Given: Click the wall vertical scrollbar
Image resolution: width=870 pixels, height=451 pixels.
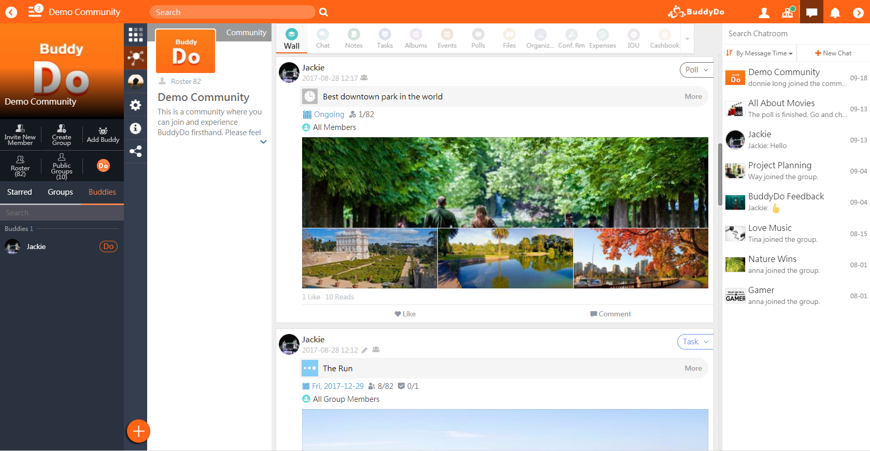Looking at the screenshot, I should pos(720,174).
